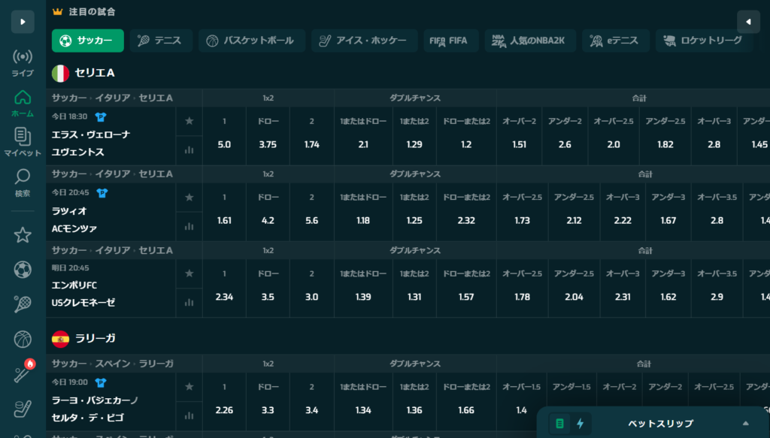Viewport: 770px width, 438px height.
Task: Switch to the テニス tab
Action: click(161, 41)
